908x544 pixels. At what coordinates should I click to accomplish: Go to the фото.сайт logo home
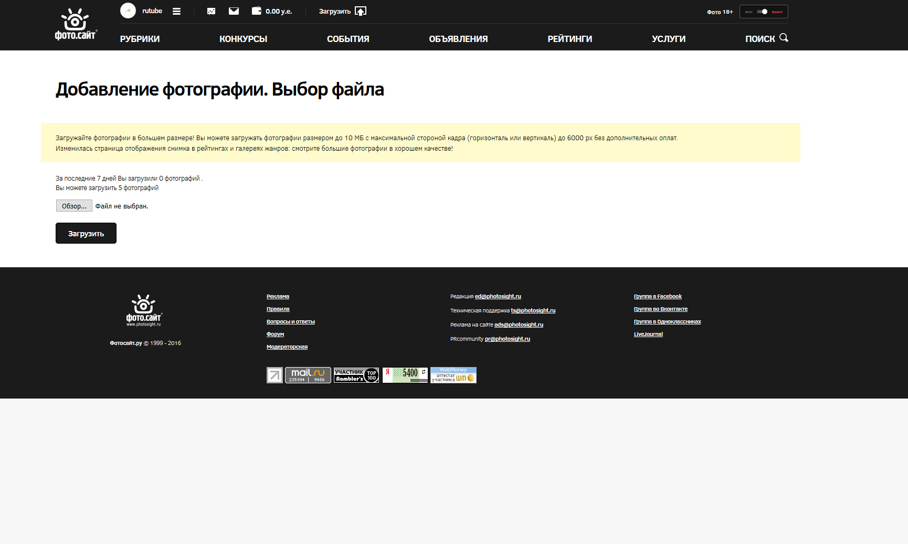click(76, 25)
